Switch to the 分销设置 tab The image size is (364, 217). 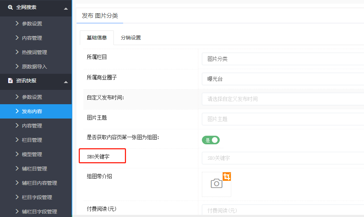coord(131,38)
